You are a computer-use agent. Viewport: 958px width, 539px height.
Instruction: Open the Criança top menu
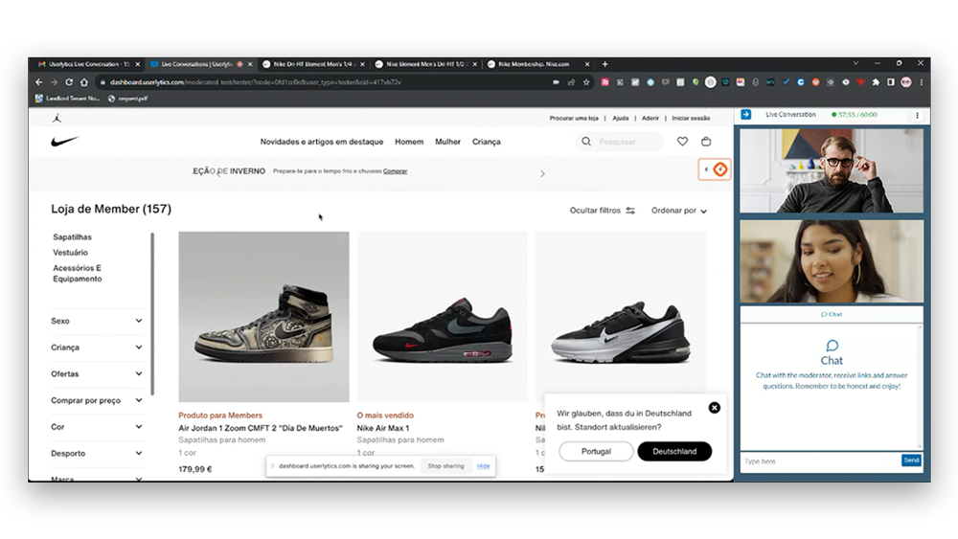[487, 142]
